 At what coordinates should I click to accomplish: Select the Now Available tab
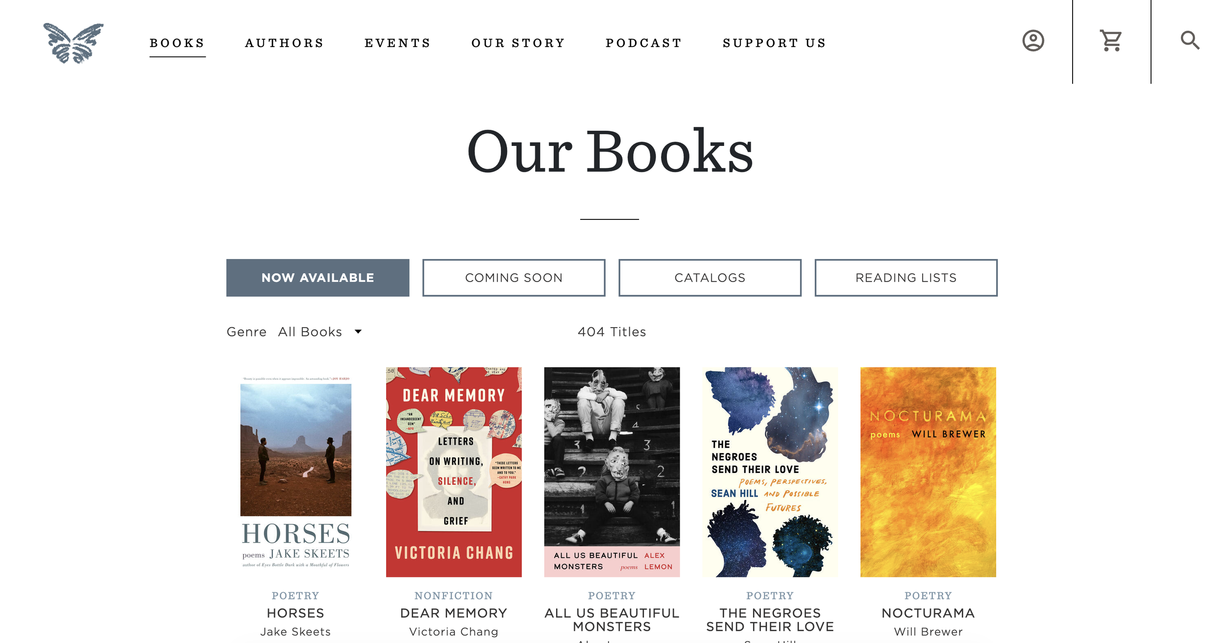318,278
